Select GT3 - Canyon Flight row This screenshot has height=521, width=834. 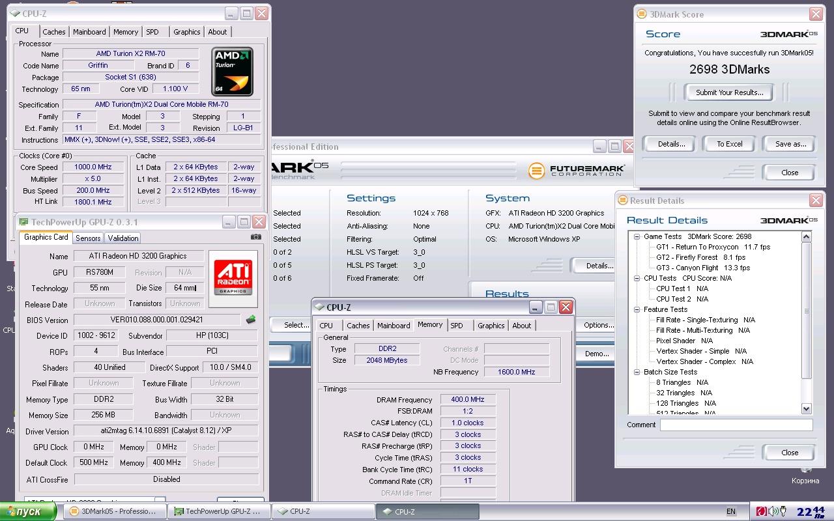click(x=702, y=268)
